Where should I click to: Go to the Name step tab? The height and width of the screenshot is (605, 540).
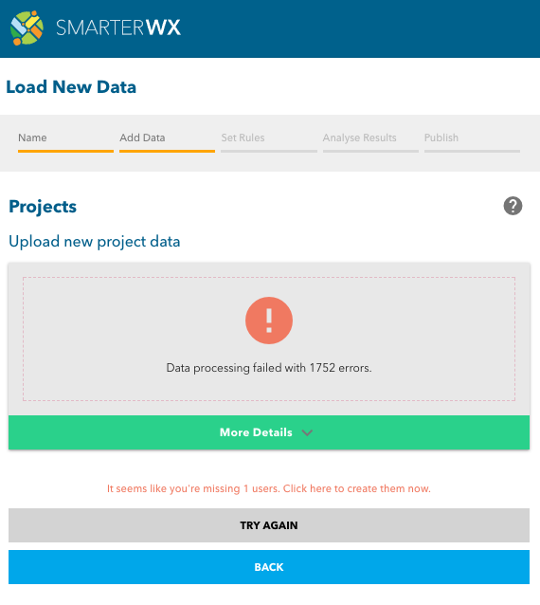tap(65, 142)
